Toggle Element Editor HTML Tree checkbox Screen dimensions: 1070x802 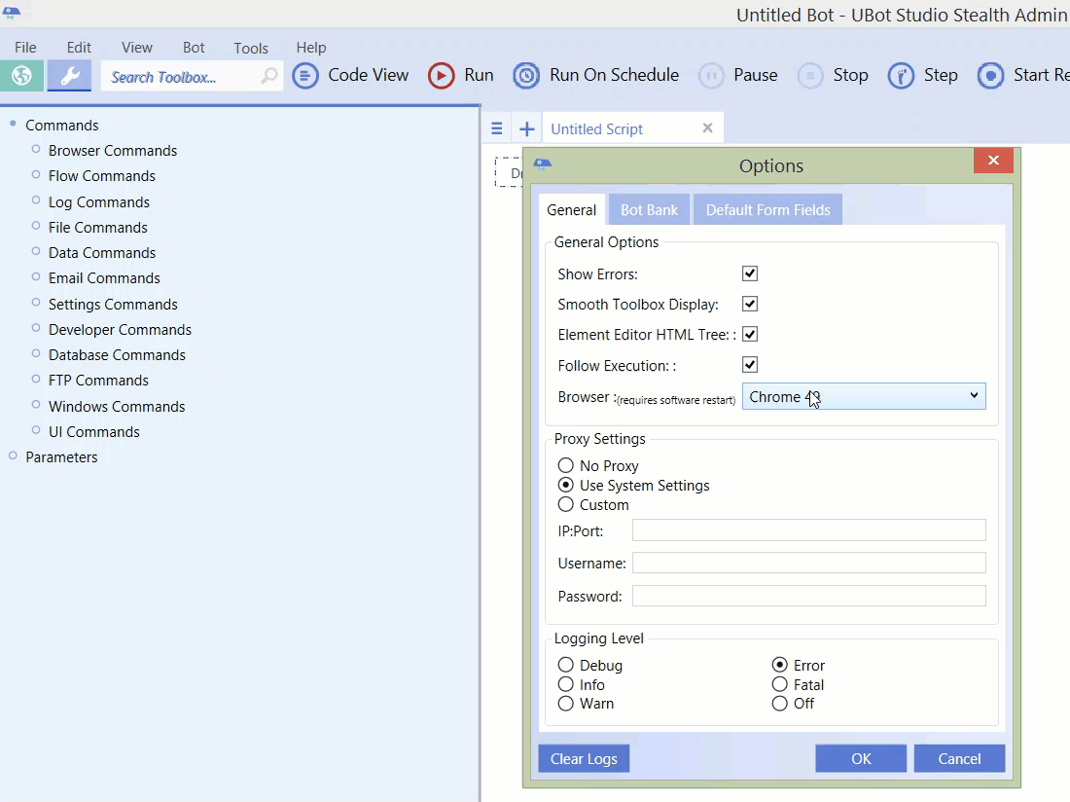[x=750, y=335]
